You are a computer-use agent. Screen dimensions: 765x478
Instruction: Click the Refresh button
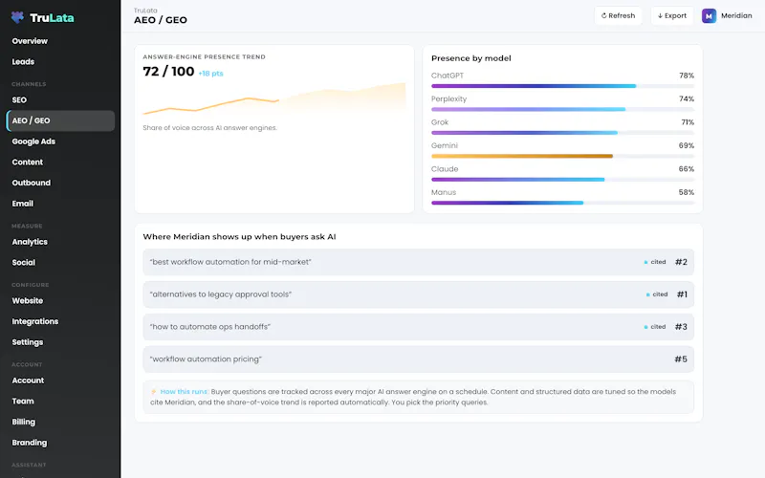618,15
